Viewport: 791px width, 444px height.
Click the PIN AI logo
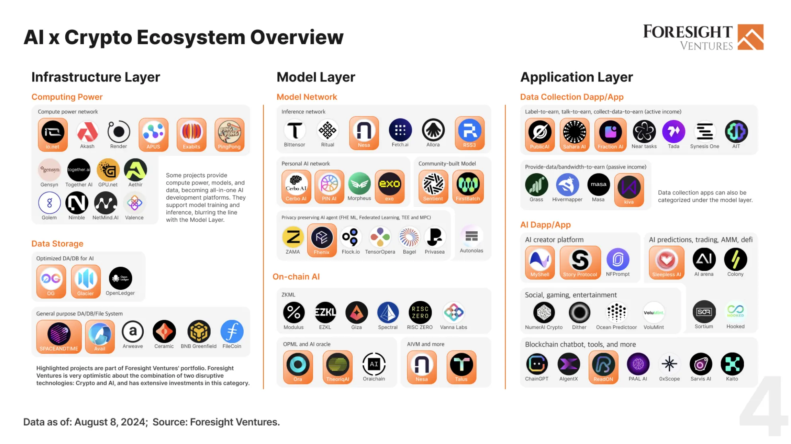329,184
